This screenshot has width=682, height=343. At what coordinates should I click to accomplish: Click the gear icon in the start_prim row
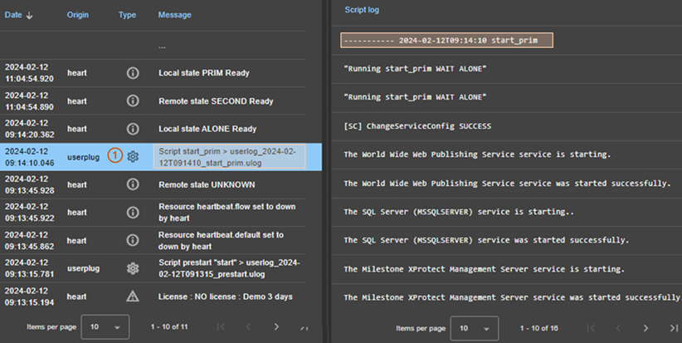click(133, 156)
